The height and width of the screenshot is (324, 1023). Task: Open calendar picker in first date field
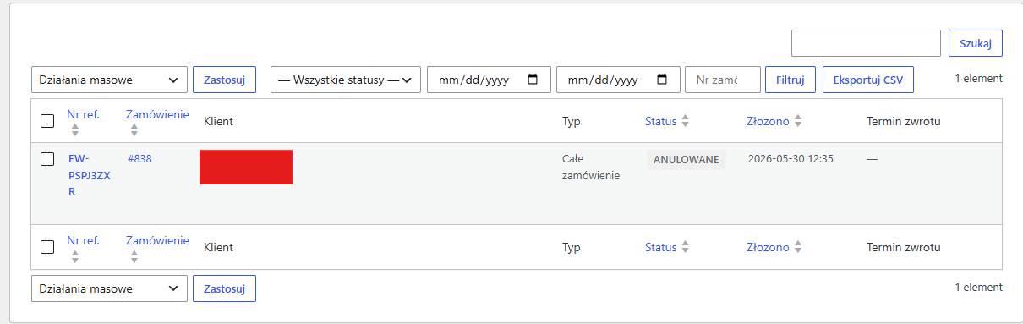[533, 80]
